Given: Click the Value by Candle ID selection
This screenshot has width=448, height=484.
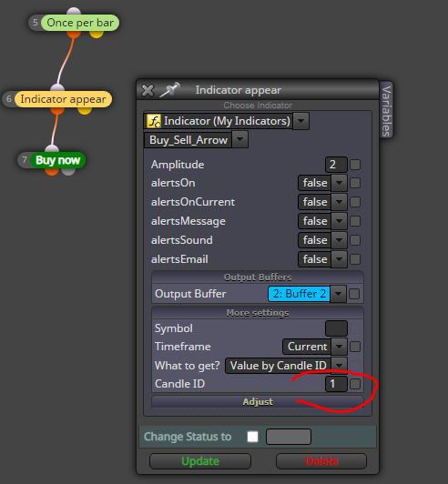Looking at the screenshot, I should [278, 366].
